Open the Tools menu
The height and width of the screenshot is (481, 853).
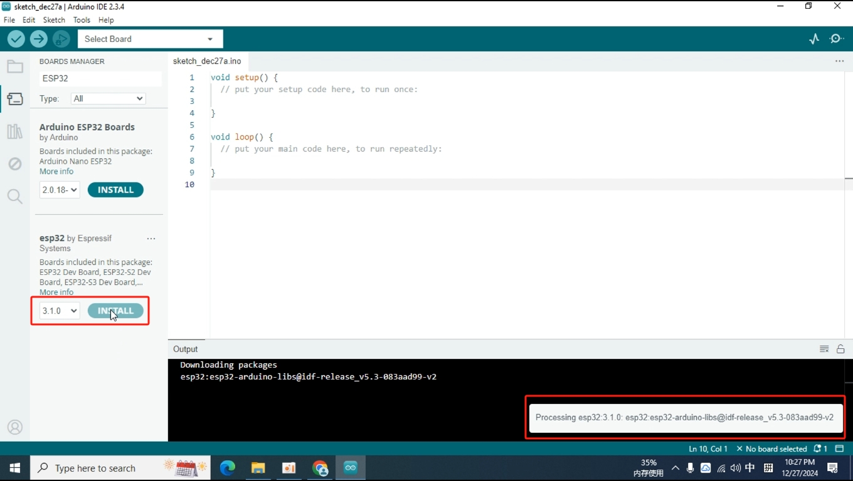click(82, 20)
